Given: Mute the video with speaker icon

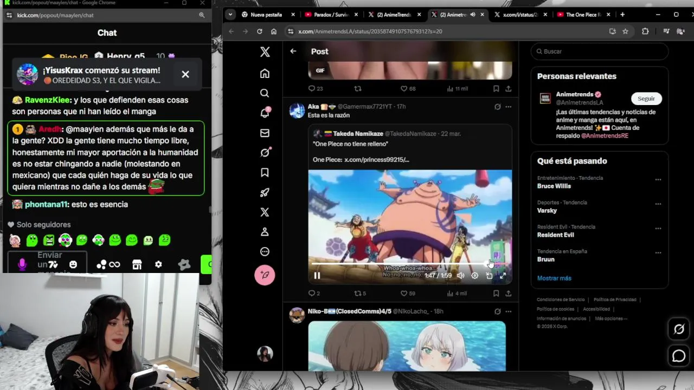Looking at the screenshot, I should click(x=460, y=275).
